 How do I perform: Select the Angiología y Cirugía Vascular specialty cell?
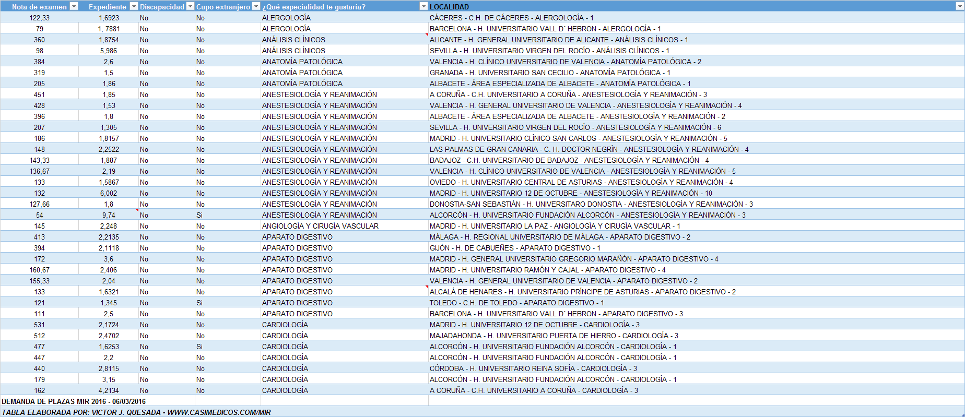(345, 226)
